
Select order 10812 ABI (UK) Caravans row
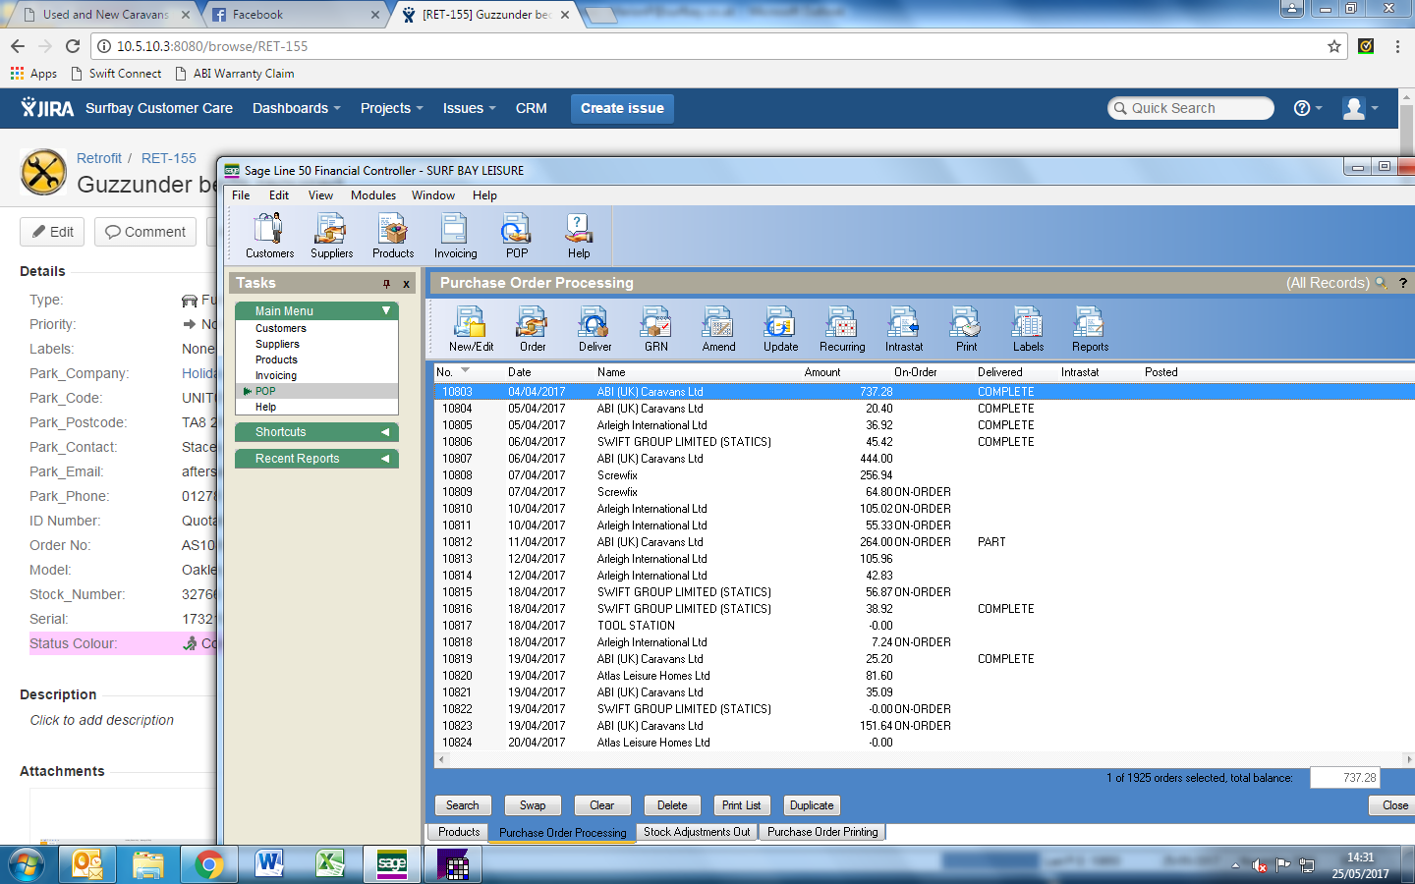click(650, 542)
